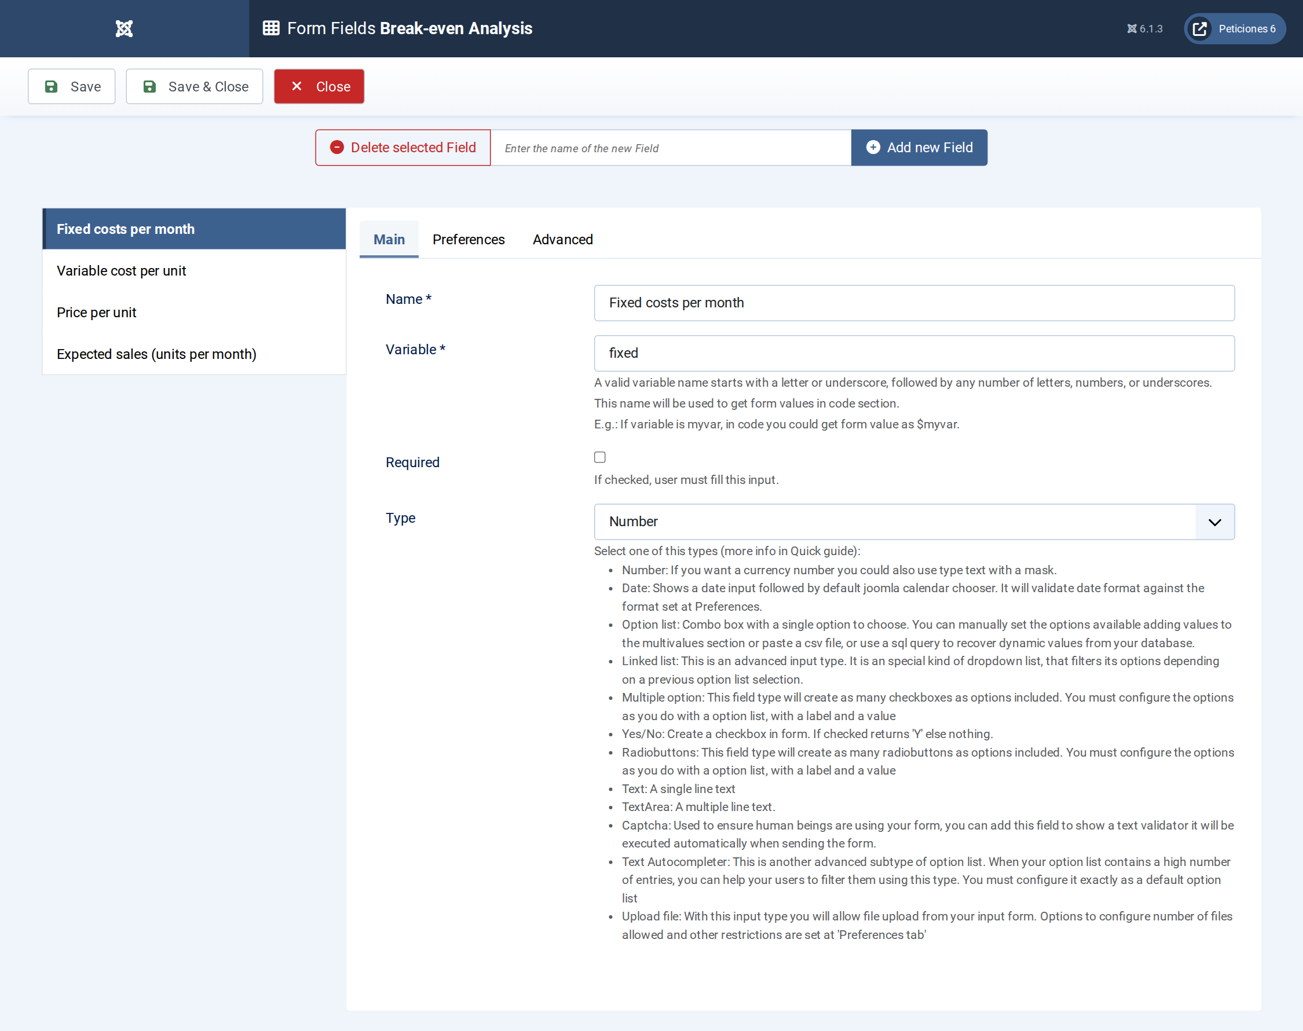Viewport: 1303px width, 1031px height.
Task: Click the red Close button
Action: pos(319,86)
